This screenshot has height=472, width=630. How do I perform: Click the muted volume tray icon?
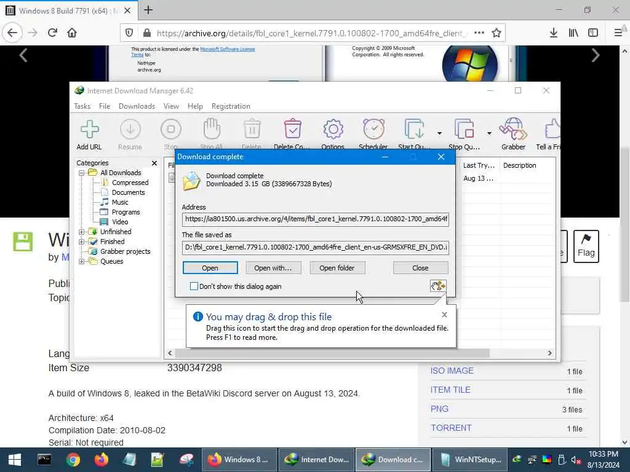[576, 460]
